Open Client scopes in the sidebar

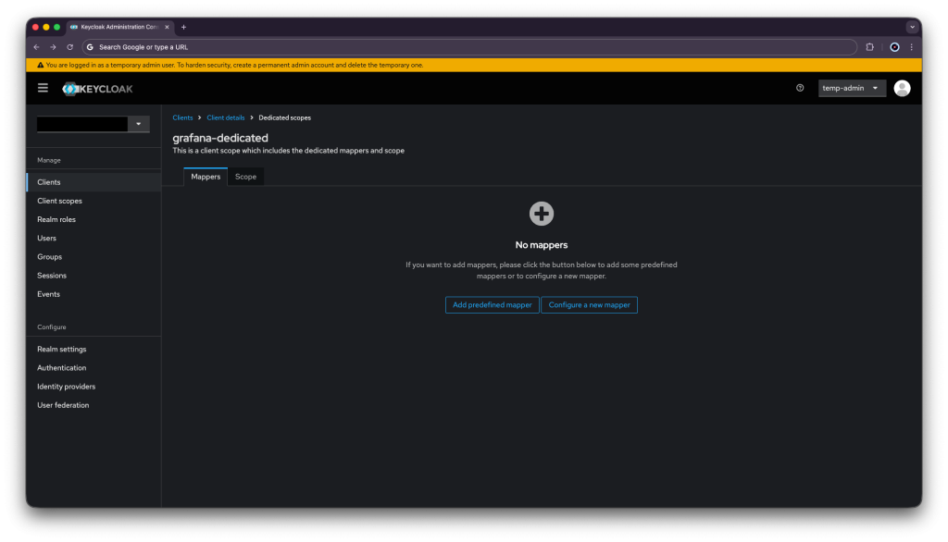point(59,201)
